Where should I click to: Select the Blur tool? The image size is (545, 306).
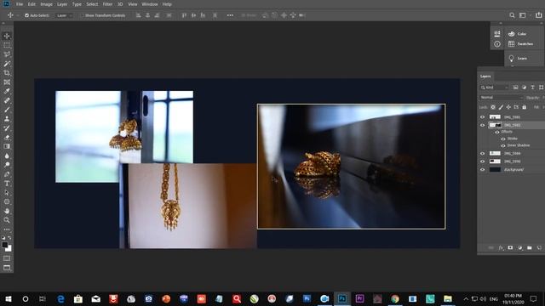pos(7,156)
